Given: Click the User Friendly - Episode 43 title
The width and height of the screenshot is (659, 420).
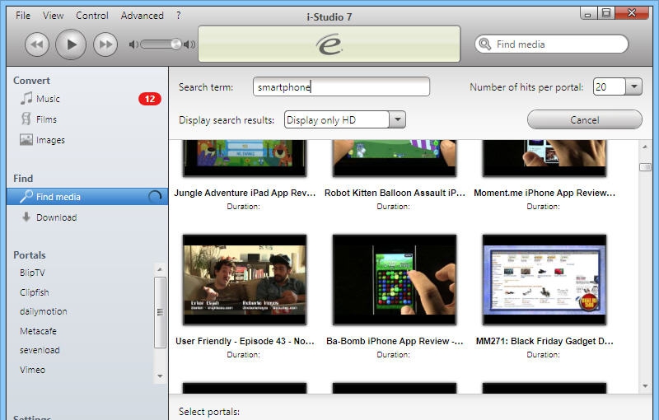Looking at the screenshot, I should click(x=245, y=341).
